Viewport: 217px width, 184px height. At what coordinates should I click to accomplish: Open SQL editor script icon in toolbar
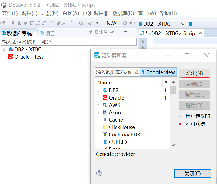tap(32, 23)
